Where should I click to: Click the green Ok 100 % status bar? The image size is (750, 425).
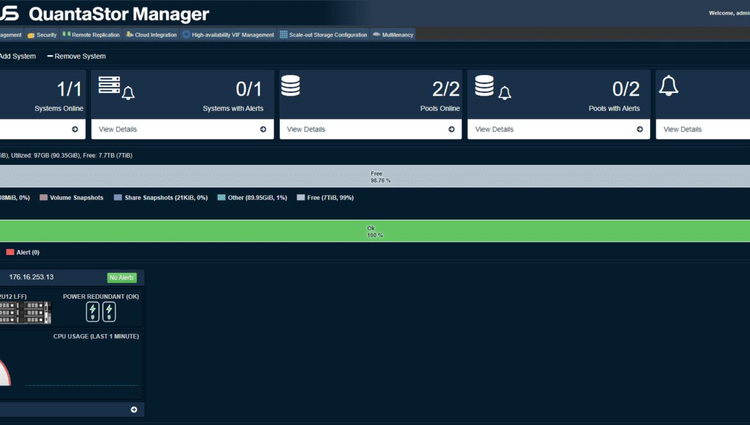point(375,231)
